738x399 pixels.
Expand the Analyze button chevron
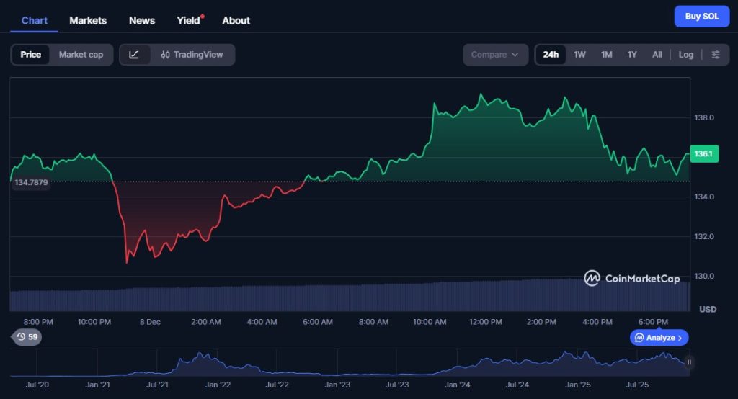[680, 338]
